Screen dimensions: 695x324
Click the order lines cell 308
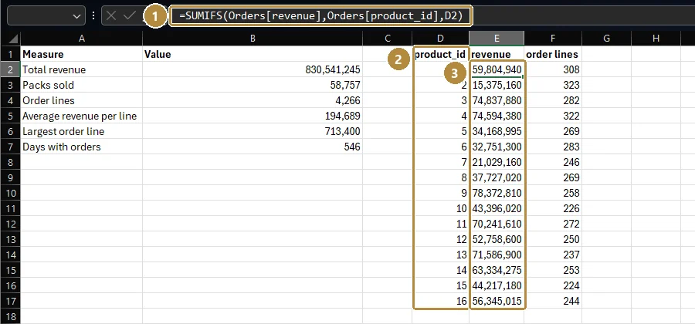[x=553, y=69]
